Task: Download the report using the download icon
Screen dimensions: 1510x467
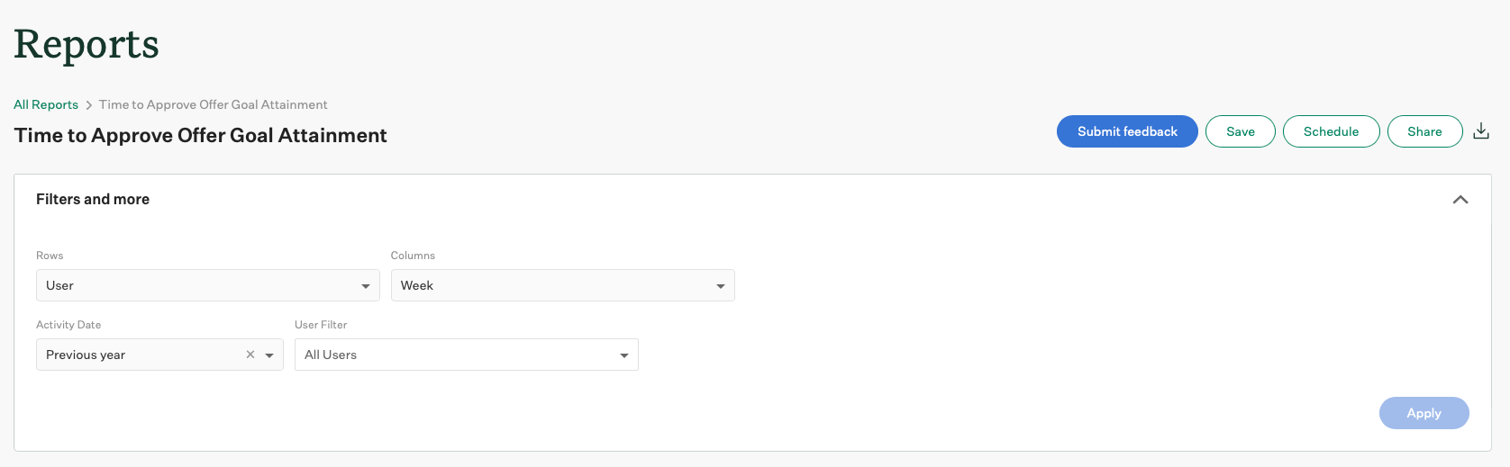Action: tap(1481, 131)
